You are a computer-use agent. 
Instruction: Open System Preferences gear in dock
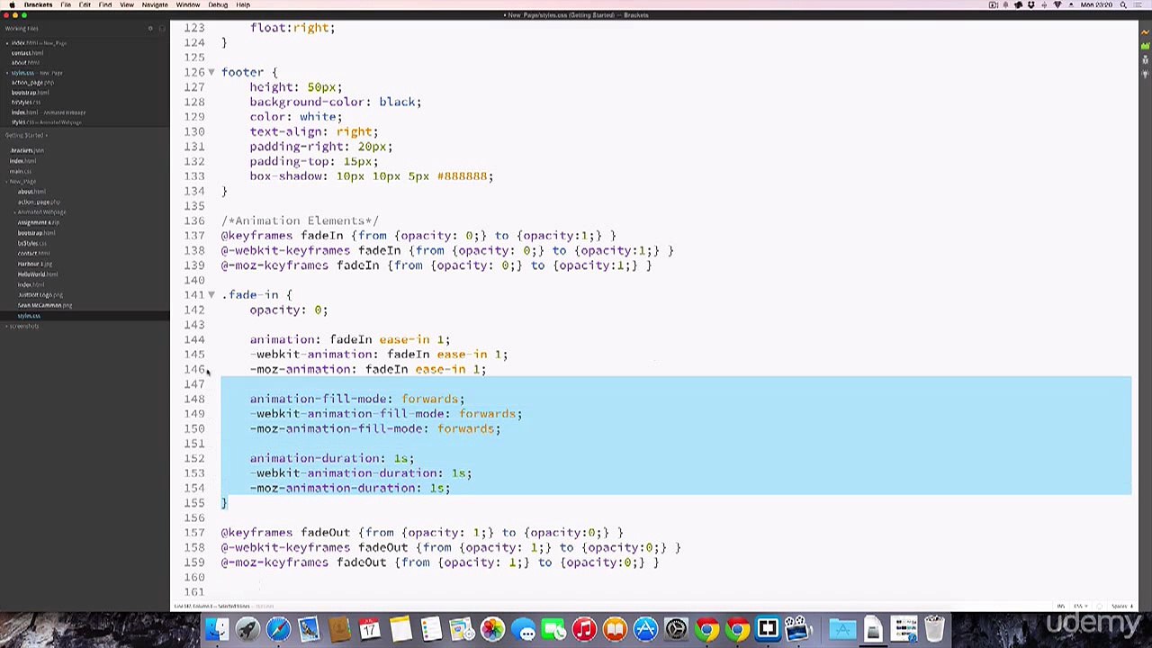point(676,629)
